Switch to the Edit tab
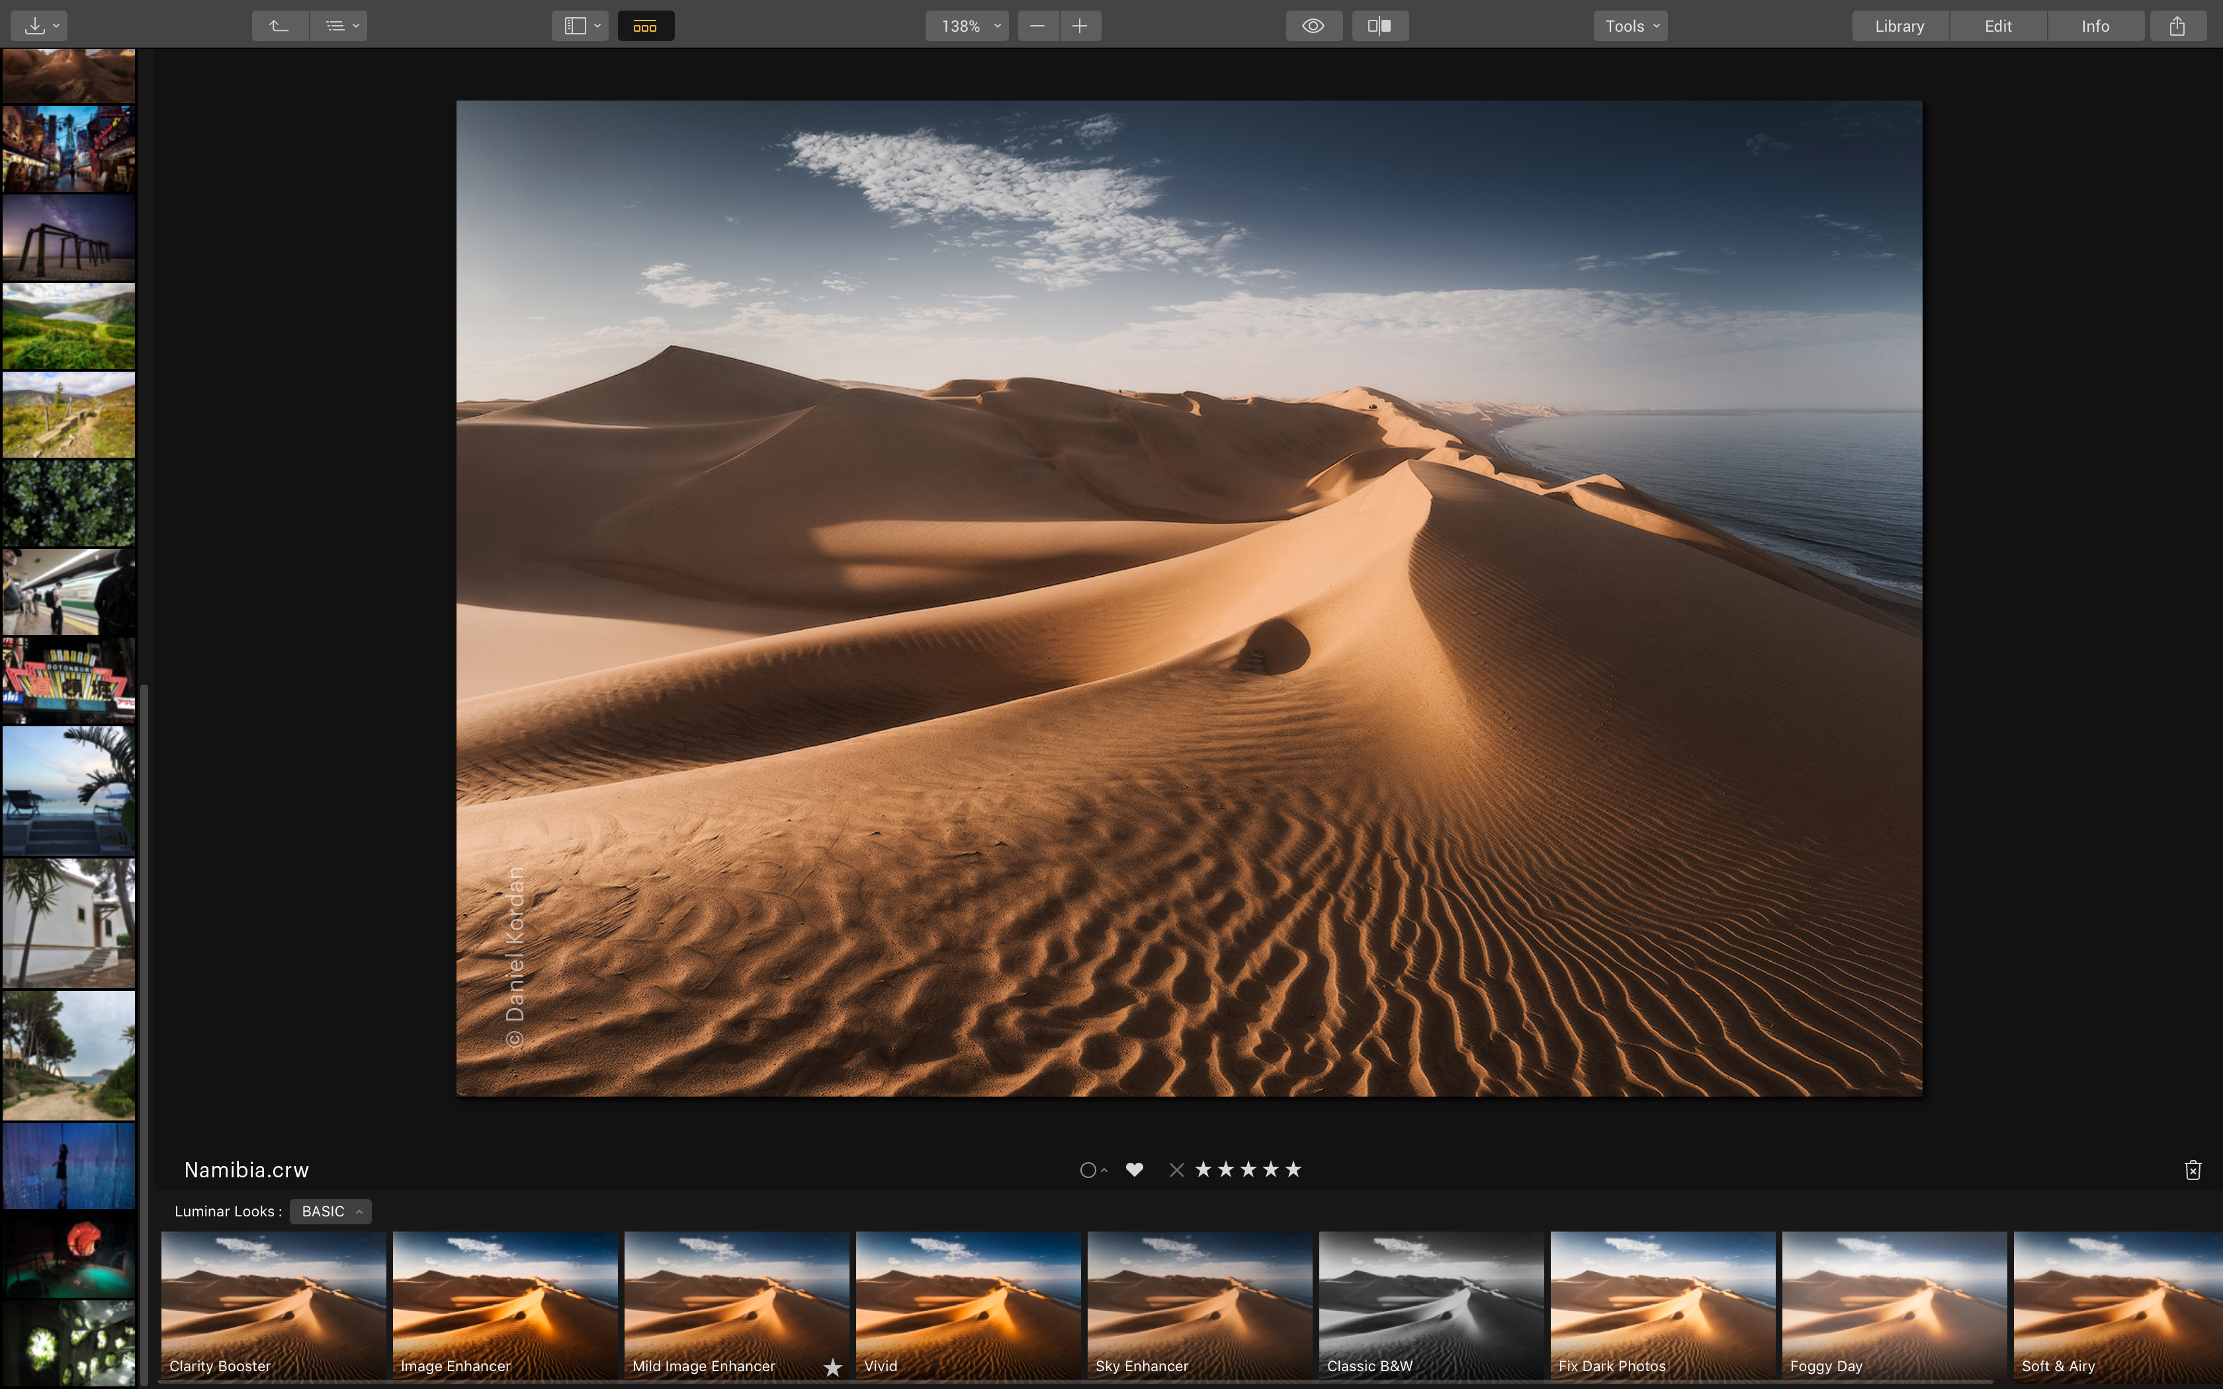This screenshot has width=2223, height=1389. point(1998,26)
